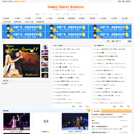Viewport: 134px width, 134px height.
Task: Tick the checkbox beside the Open Doors track
Action: coord(94,82)
